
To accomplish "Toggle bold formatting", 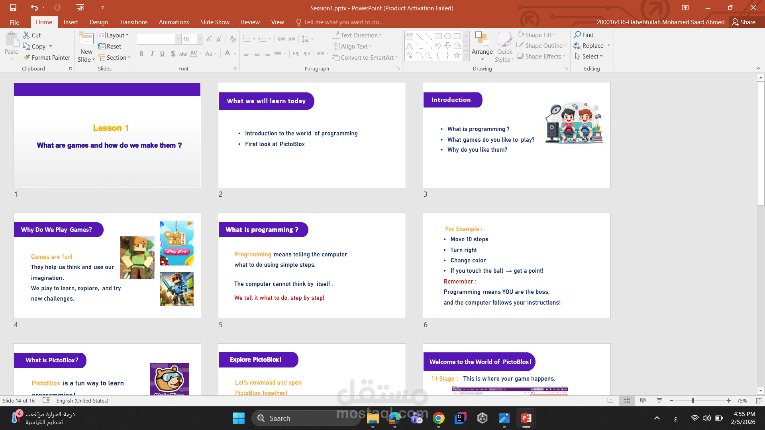I will point(141,53).
